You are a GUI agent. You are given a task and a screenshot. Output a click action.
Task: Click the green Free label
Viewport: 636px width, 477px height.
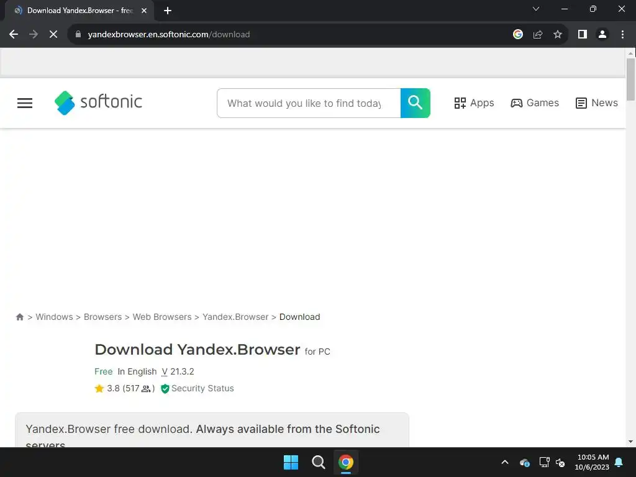[104, 371]
